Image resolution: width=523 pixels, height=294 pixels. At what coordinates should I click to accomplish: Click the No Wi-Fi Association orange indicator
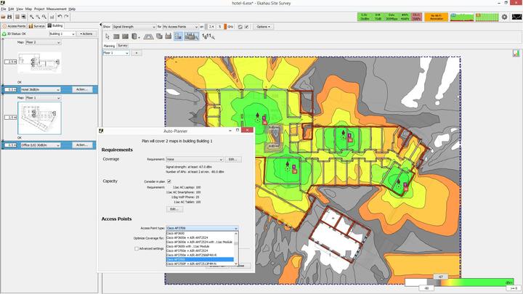point(437,17)
